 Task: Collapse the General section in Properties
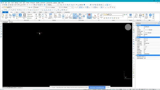pos(136,25)
